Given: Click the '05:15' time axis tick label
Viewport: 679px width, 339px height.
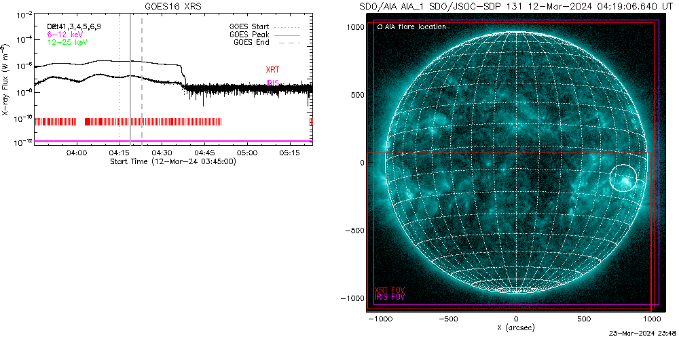Looking at the screenshot, I should tap(290, 153).
